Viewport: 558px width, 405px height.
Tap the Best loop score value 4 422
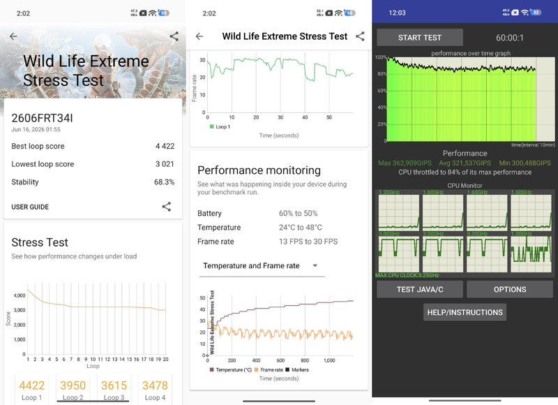[x=165, y=146]
